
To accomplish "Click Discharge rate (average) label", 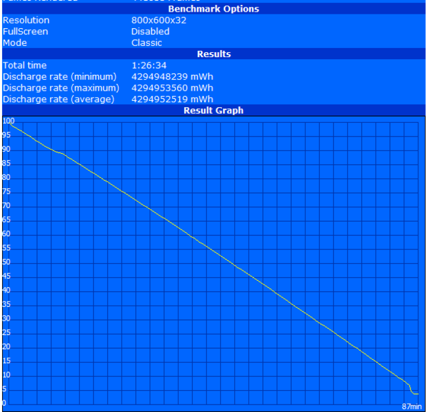I will click(58, 100).
